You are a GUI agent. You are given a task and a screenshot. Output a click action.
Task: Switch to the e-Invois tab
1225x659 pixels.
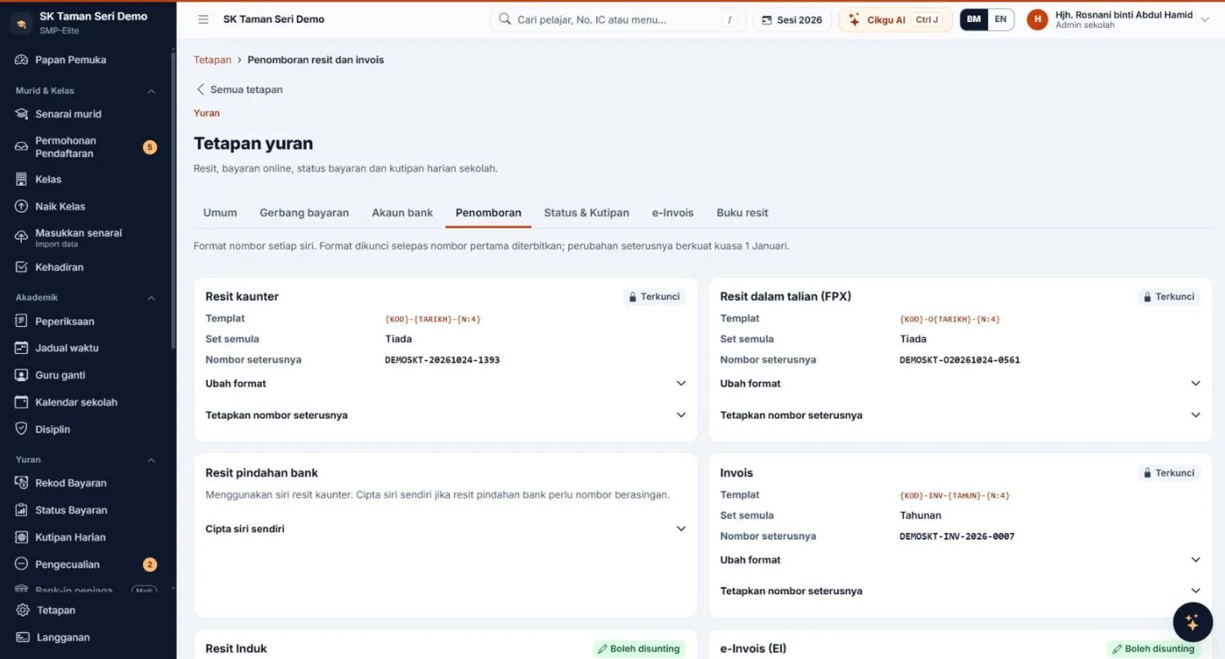[x=673, y=213]
